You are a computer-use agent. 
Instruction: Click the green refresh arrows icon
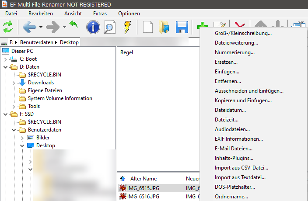click(x=8, y=27)
